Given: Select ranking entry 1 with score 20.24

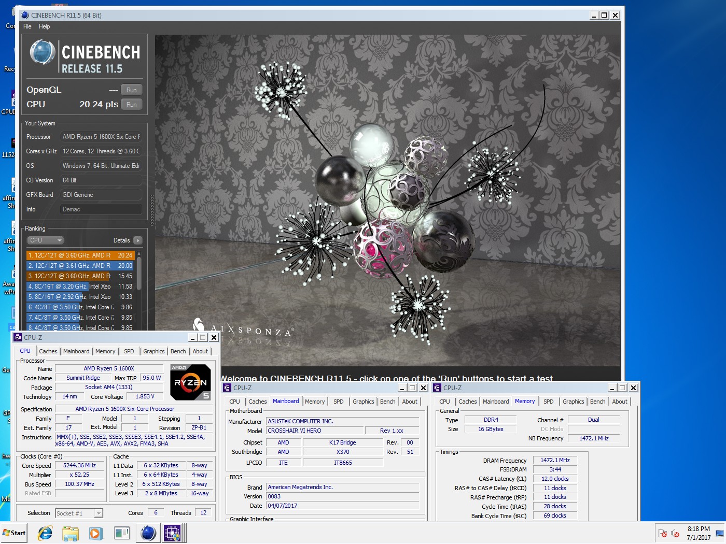Looking at the screenshot, I should pyautogui.click(x=80, y=255).
